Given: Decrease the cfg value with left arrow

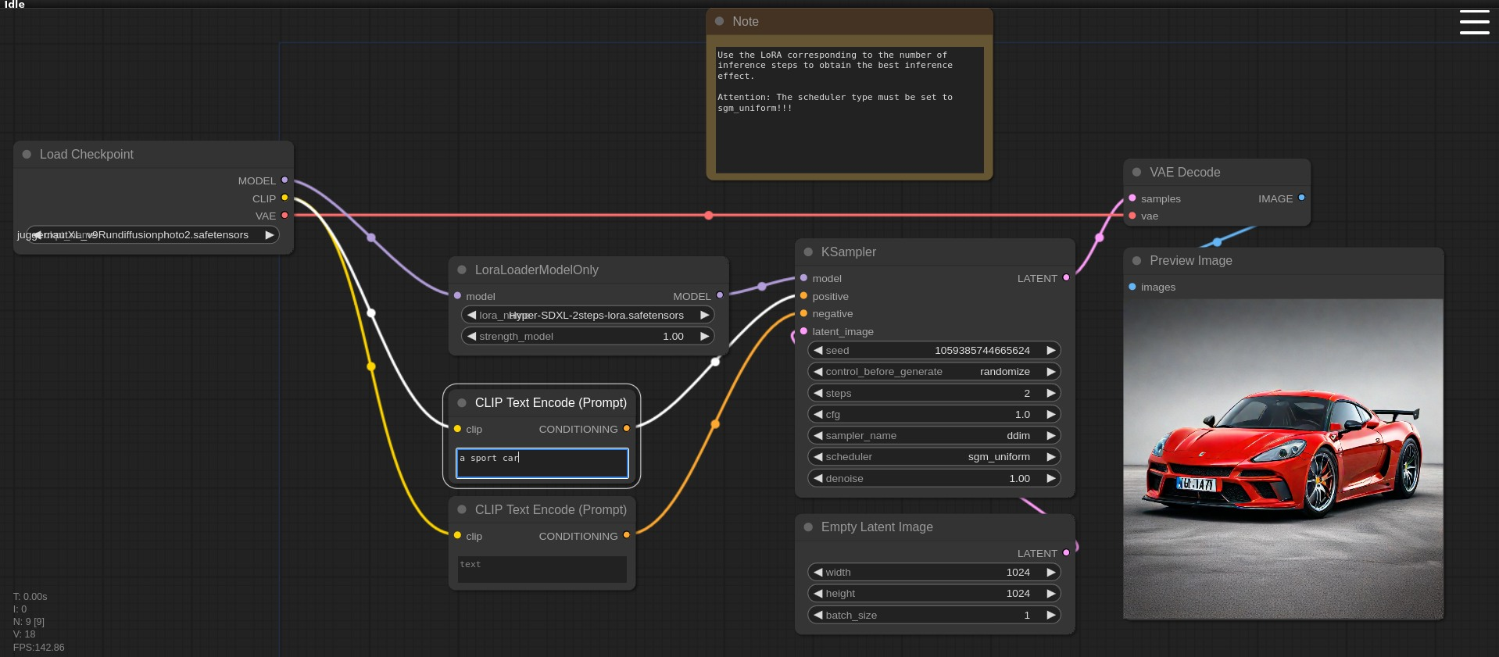Looking at the screenshot, I should click(817, 415).
